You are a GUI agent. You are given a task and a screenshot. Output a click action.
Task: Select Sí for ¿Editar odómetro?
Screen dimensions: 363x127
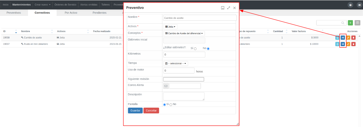click(195, 49)
